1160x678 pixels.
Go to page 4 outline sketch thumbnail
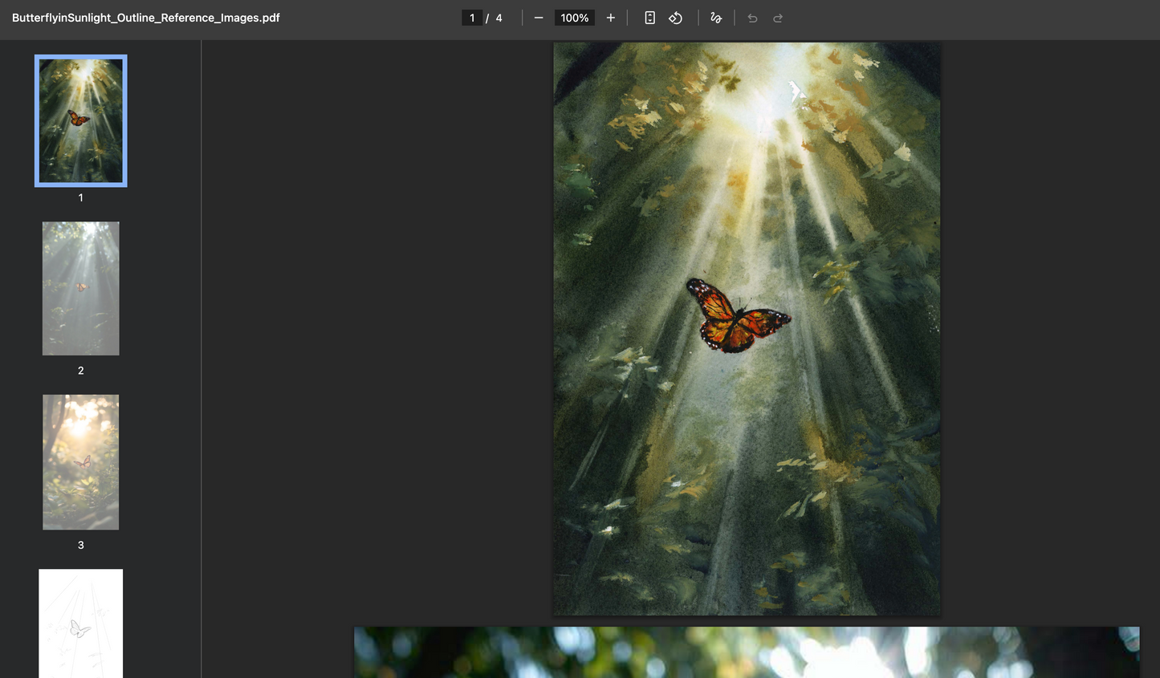click(x=81, y=623)
